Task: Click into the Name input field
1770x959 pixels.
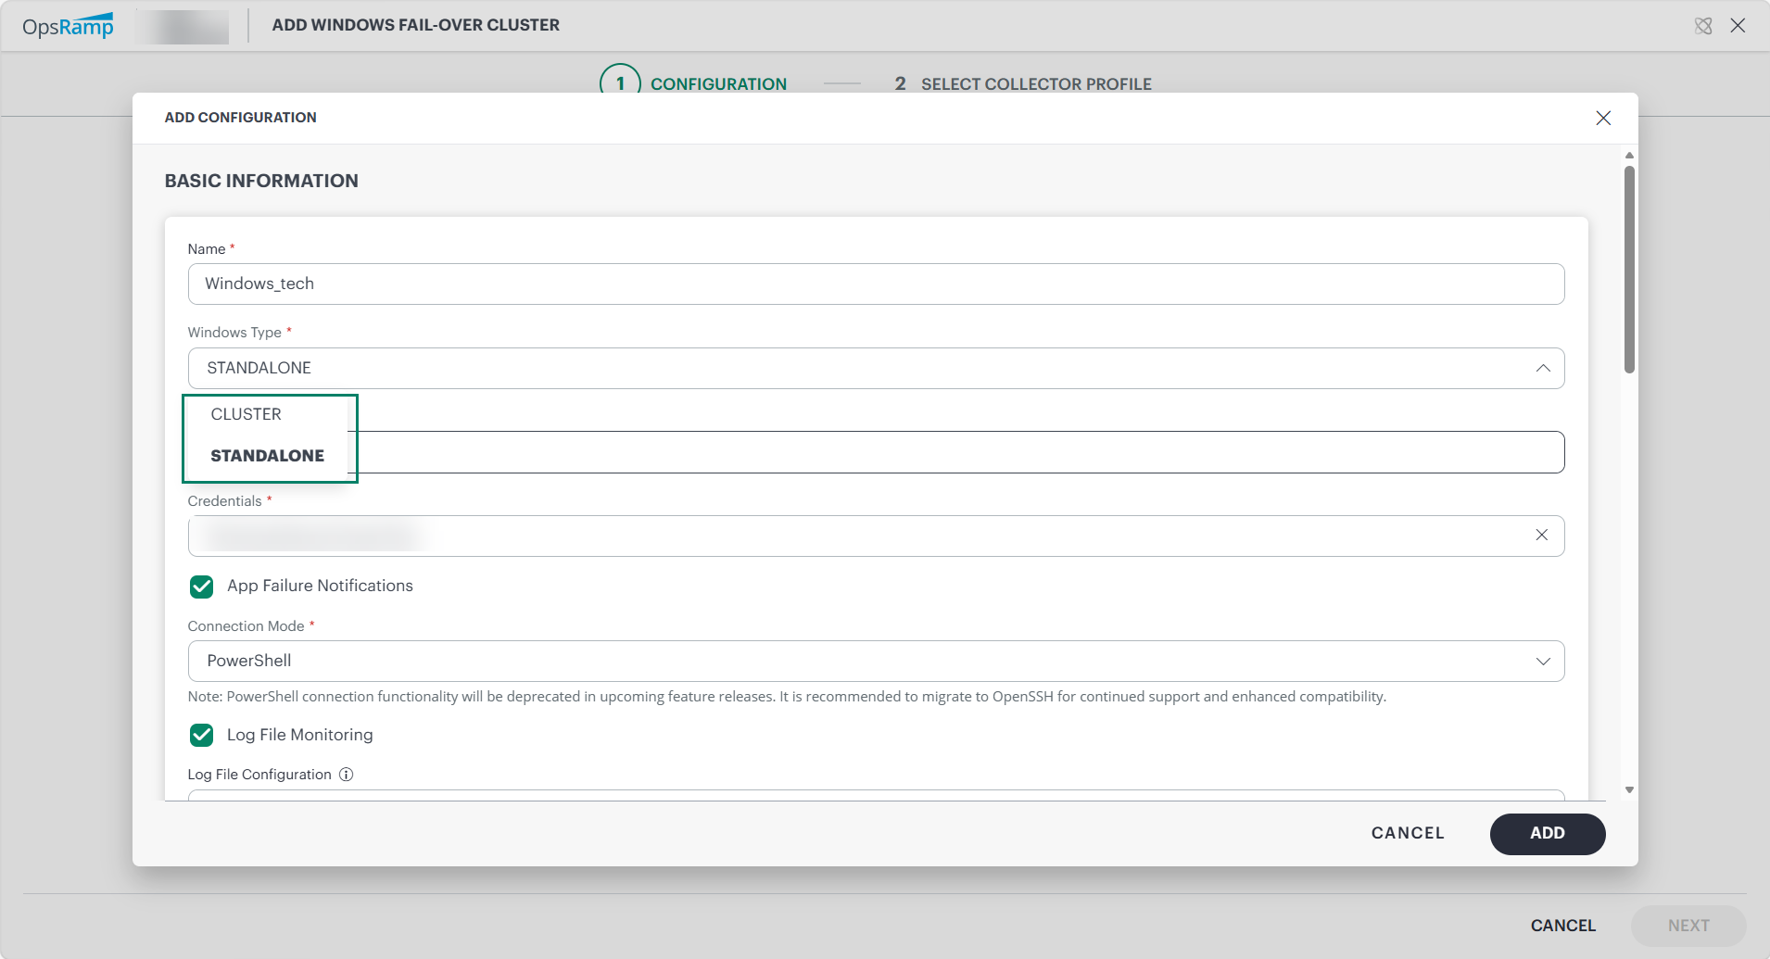Action: [876, 284]
